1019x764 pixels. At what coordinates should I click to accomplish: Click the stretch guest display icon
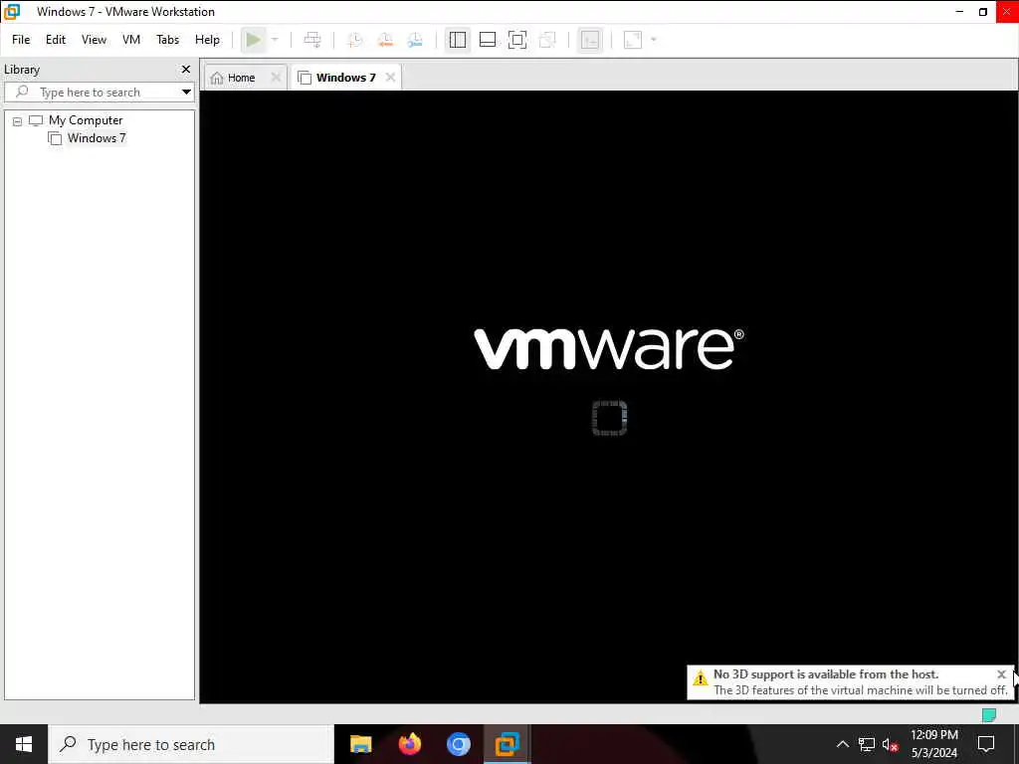(x=633, y=40)
